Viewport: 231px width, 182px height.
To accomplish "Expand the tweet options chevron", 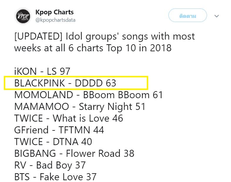I will point(217,16).
